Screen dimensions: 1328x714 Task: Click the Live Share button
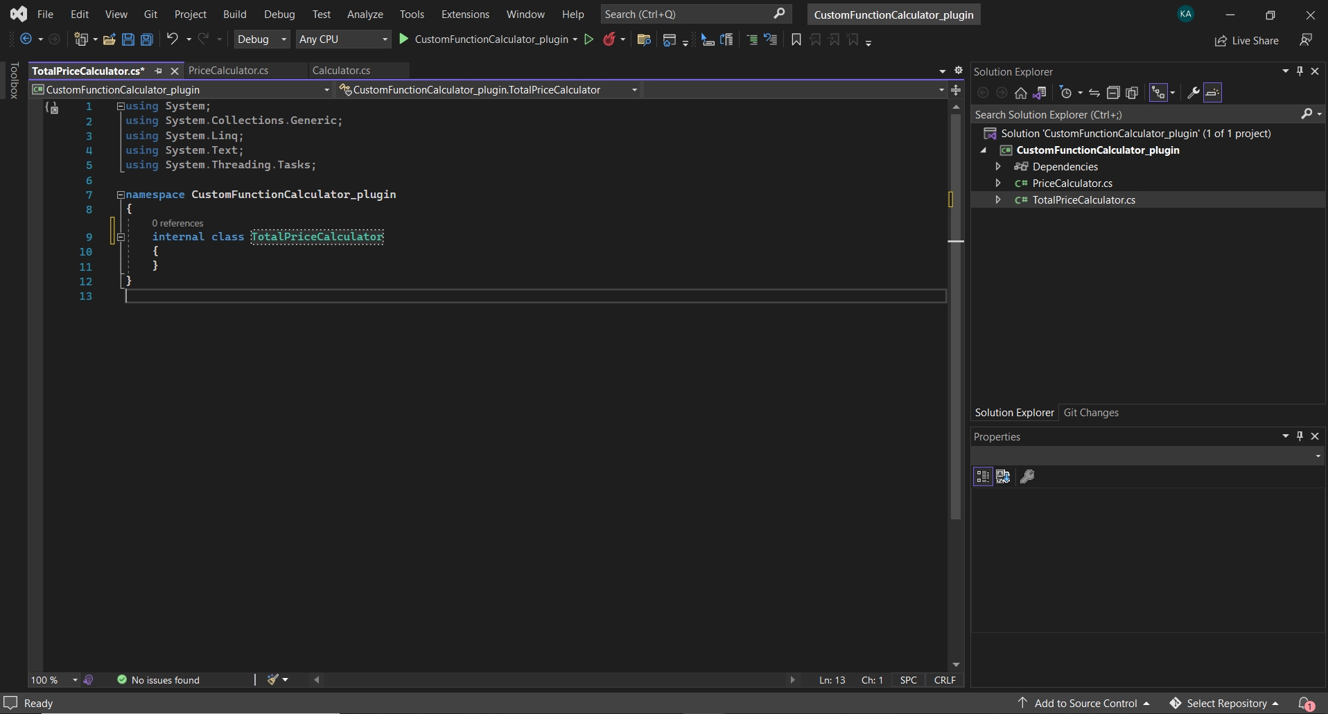[x=1246, y=41]
